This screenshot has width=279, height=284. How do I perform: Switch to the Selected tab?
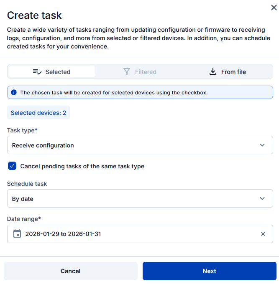(x=52, y=72)
